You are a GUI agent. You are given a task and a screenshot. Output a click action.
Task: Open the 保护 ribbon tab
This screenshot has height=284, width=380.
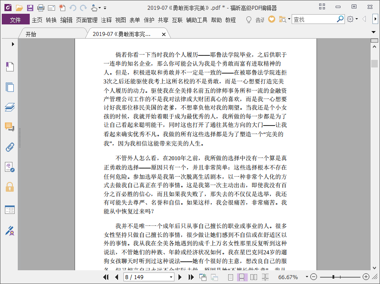pos(149,20)
